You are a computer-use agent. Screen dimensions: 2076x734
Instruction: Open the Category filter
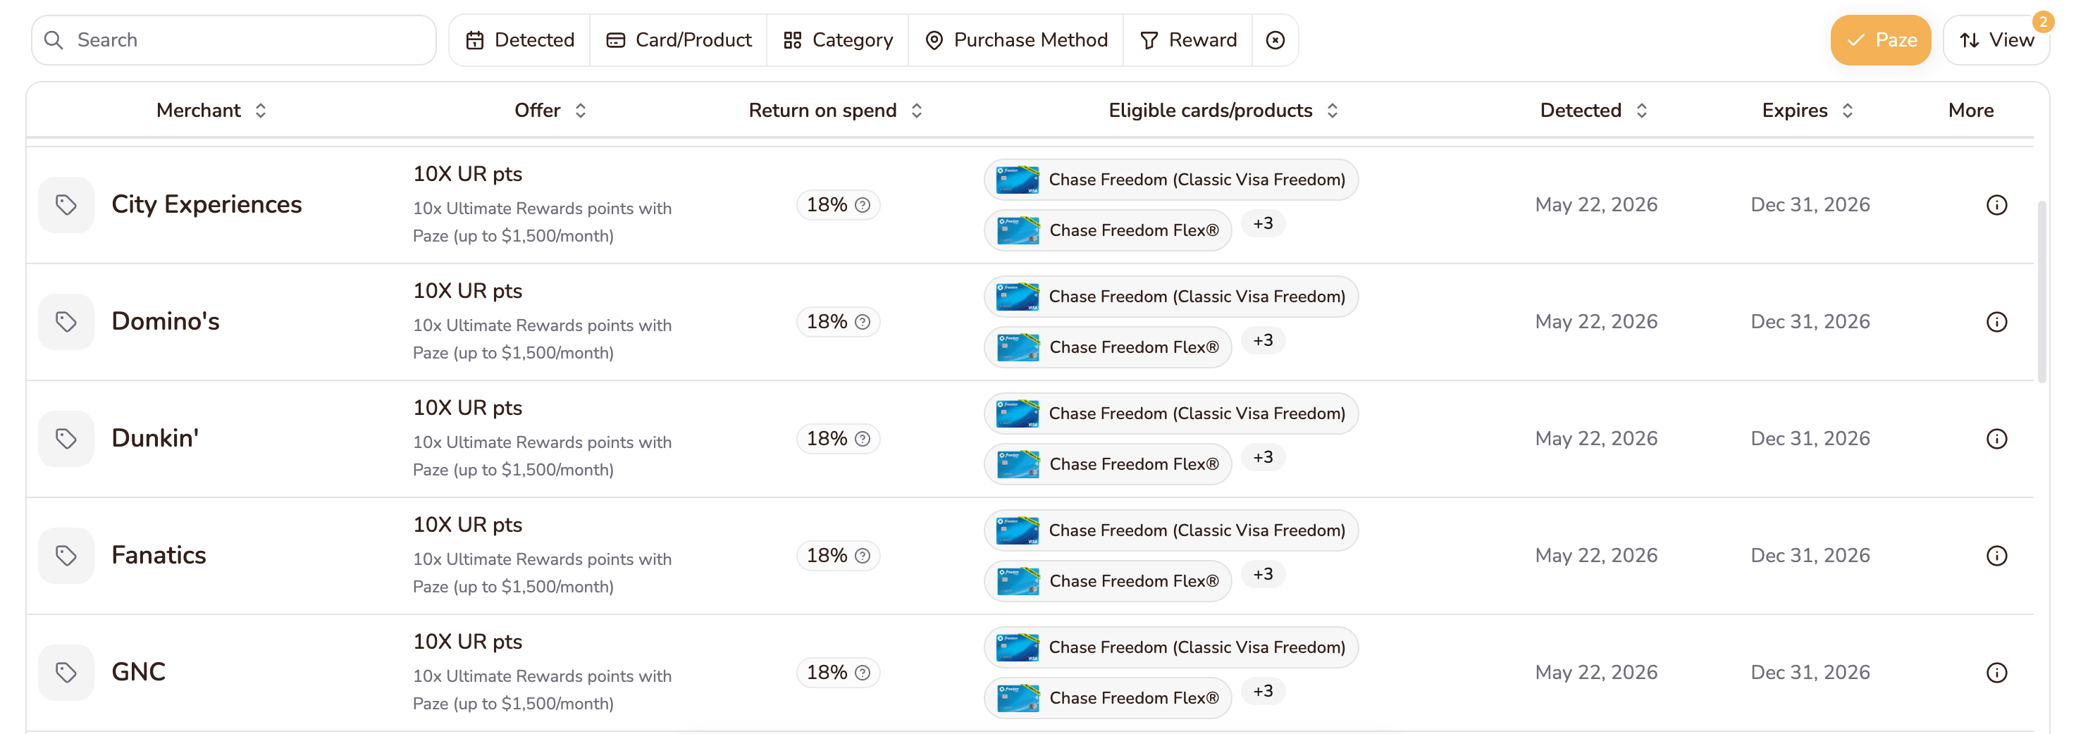pyautogui.click(x=838, y=39)
